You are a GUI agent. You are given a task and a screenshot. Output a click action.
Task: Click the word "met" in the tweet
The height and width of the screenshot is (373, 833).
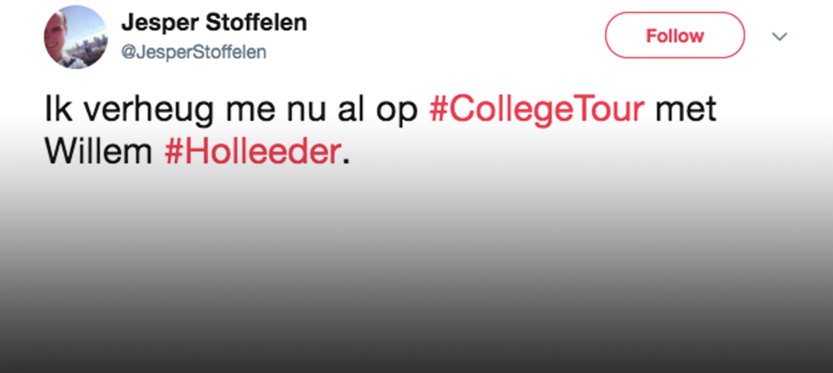[685, 109]
